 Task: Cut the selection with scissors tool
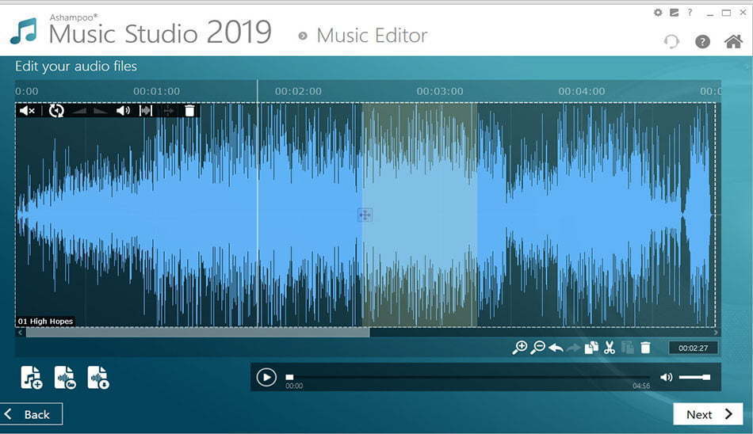[610, 348]
